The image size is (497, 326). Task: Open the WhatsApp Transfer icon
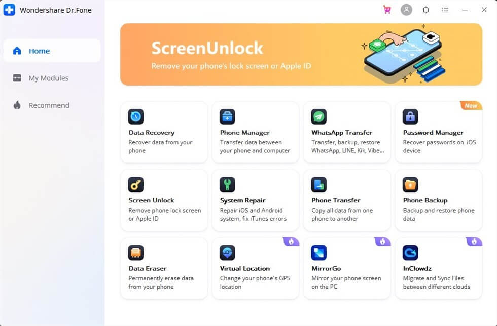pos(319,116)
